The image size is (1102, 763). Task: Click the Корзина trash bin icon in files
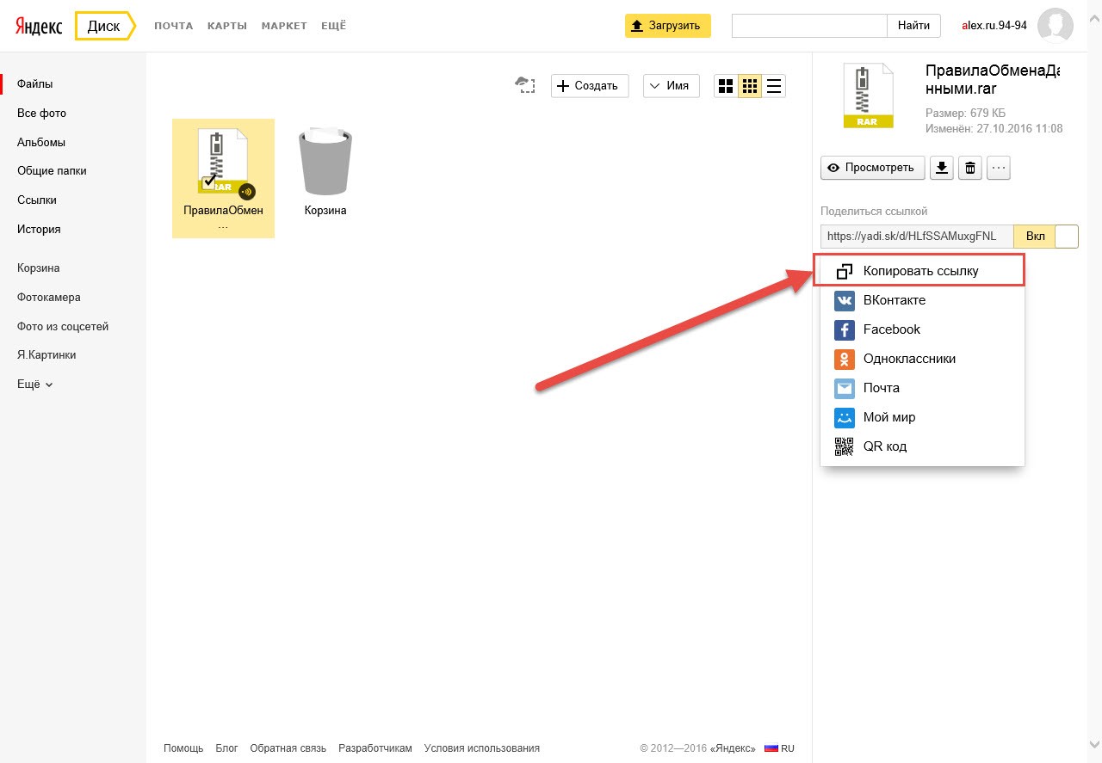(325, 162)
